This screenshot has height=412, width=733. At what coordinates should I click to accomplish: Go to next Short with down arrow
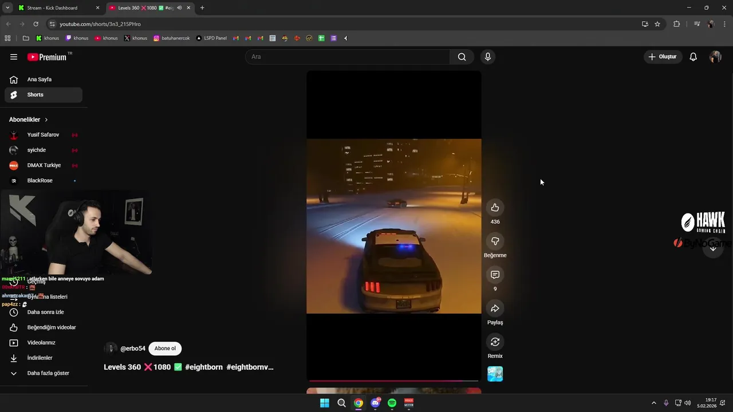point(713,248)
